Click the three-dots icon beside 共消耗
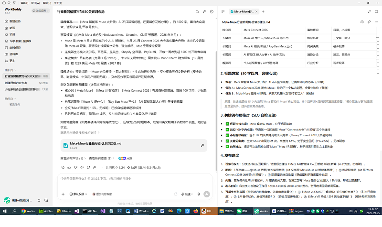382x227 pixels. tap(101, 167)
